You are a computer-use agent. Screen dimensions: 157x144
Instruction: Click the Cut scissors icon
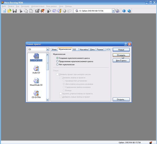(21, 11)
